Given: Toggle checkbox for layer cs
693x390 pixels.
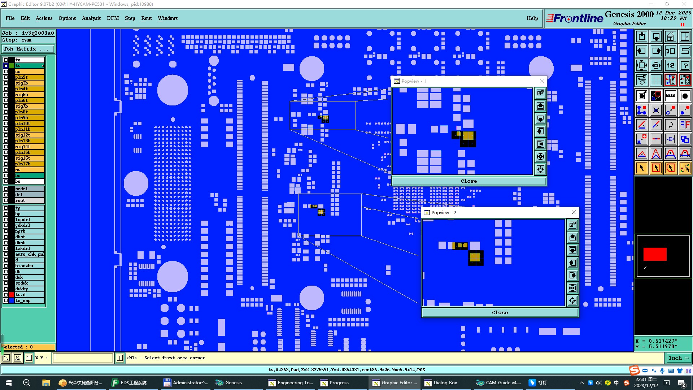Looking at the screenshot, I should pos(6,71).
